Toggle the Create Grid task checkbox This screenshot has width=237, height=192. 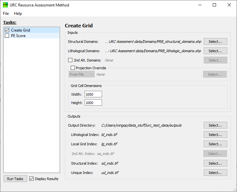[x=7, y=30]
